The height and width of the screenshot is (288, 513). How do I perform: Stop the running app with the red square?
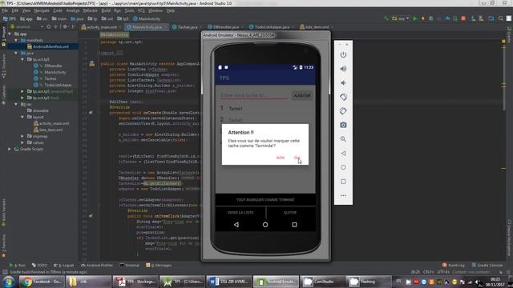click(x=463, y=18)
